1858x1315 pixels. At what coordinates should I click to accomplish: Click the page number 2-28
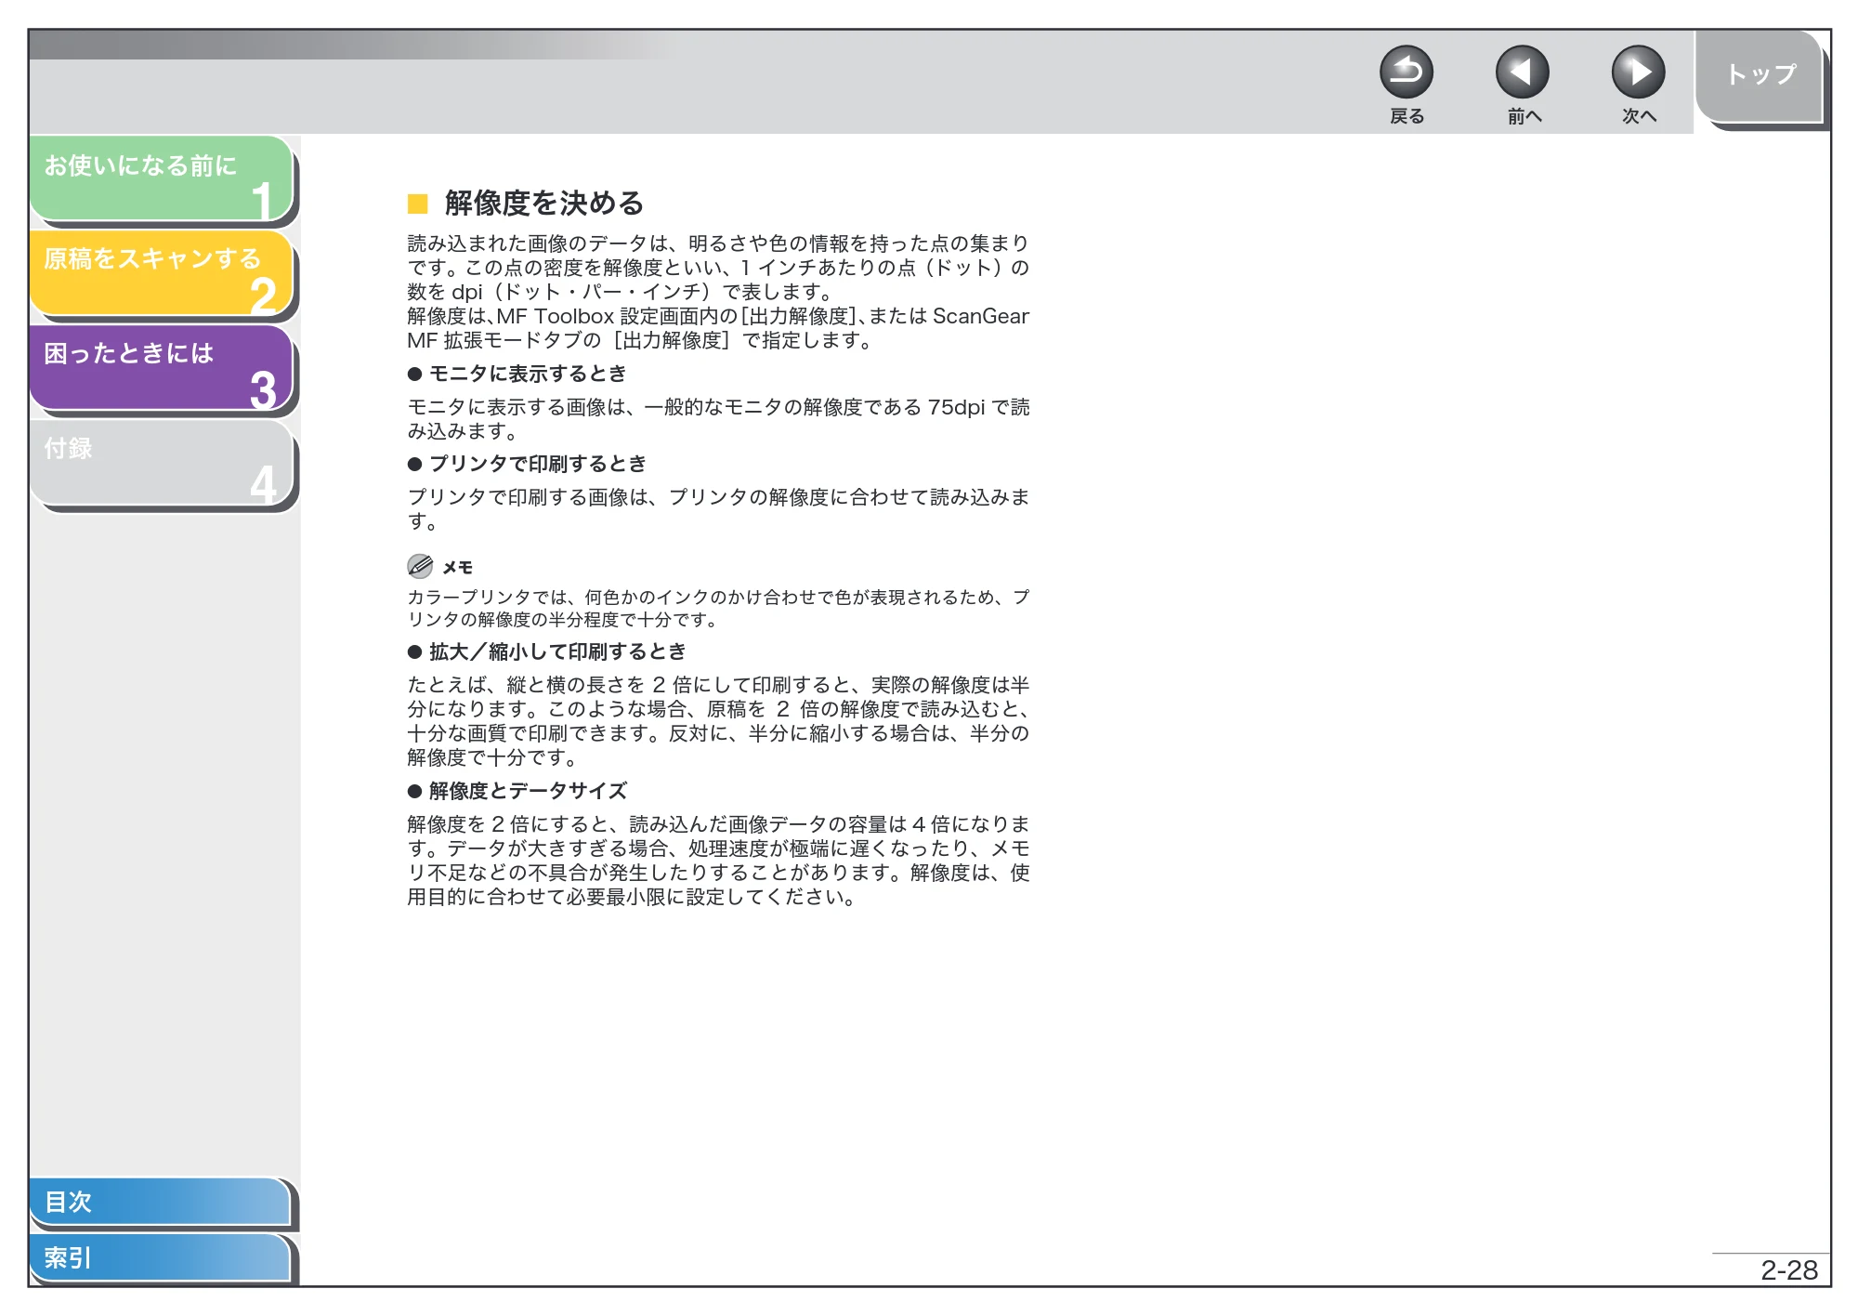pos(1788,1270)
